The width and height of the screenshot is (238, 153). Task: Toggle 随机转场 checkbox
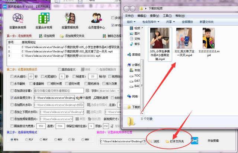[86, 83]
